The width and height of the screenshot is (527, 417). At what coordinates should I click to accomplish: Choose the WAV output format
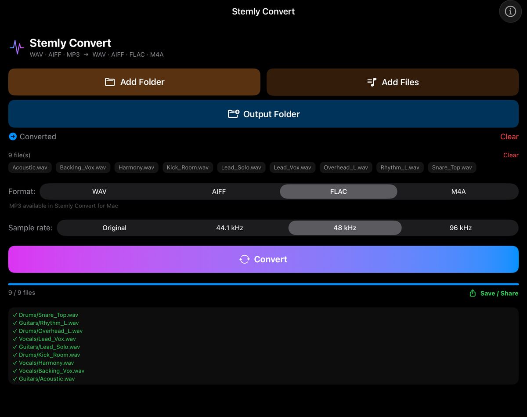click(100, 192)
